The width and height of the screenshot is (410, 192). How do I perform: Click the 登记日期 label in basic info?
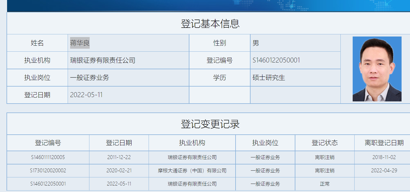37,95
